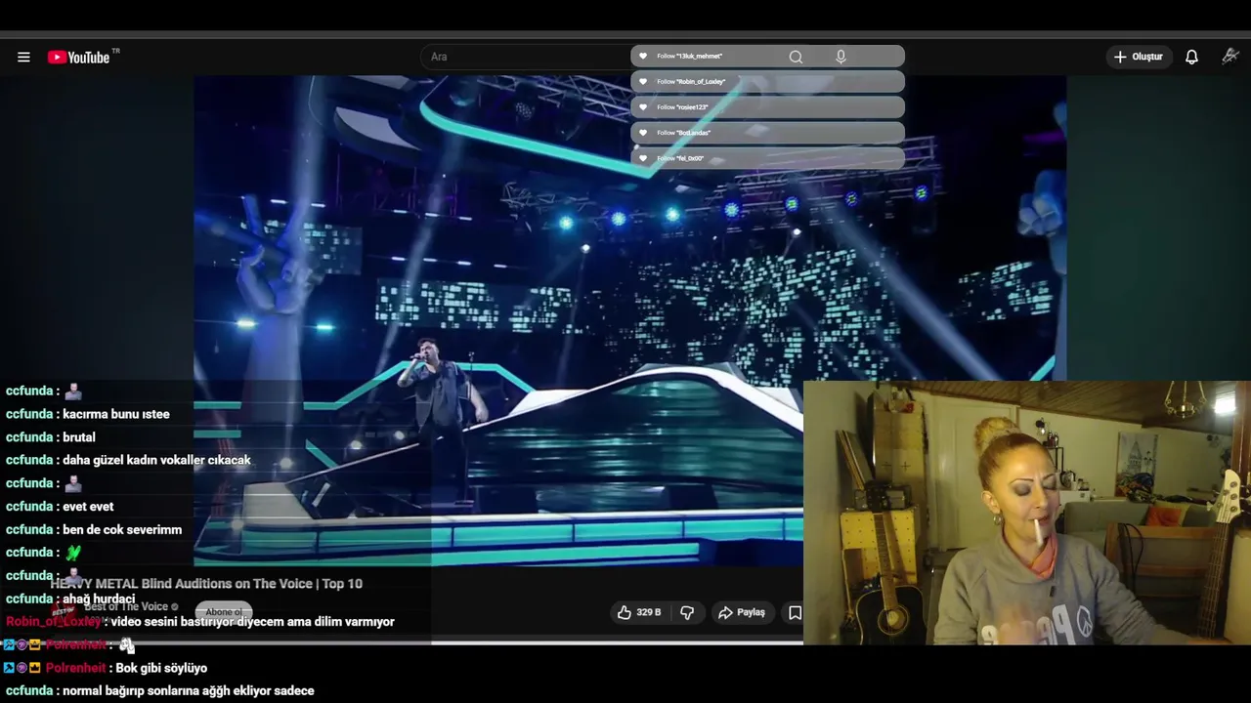Click the Oluştur create button label
Image resolution: width=1251 pixels, height=703 pixels.
click(1147, 57)
